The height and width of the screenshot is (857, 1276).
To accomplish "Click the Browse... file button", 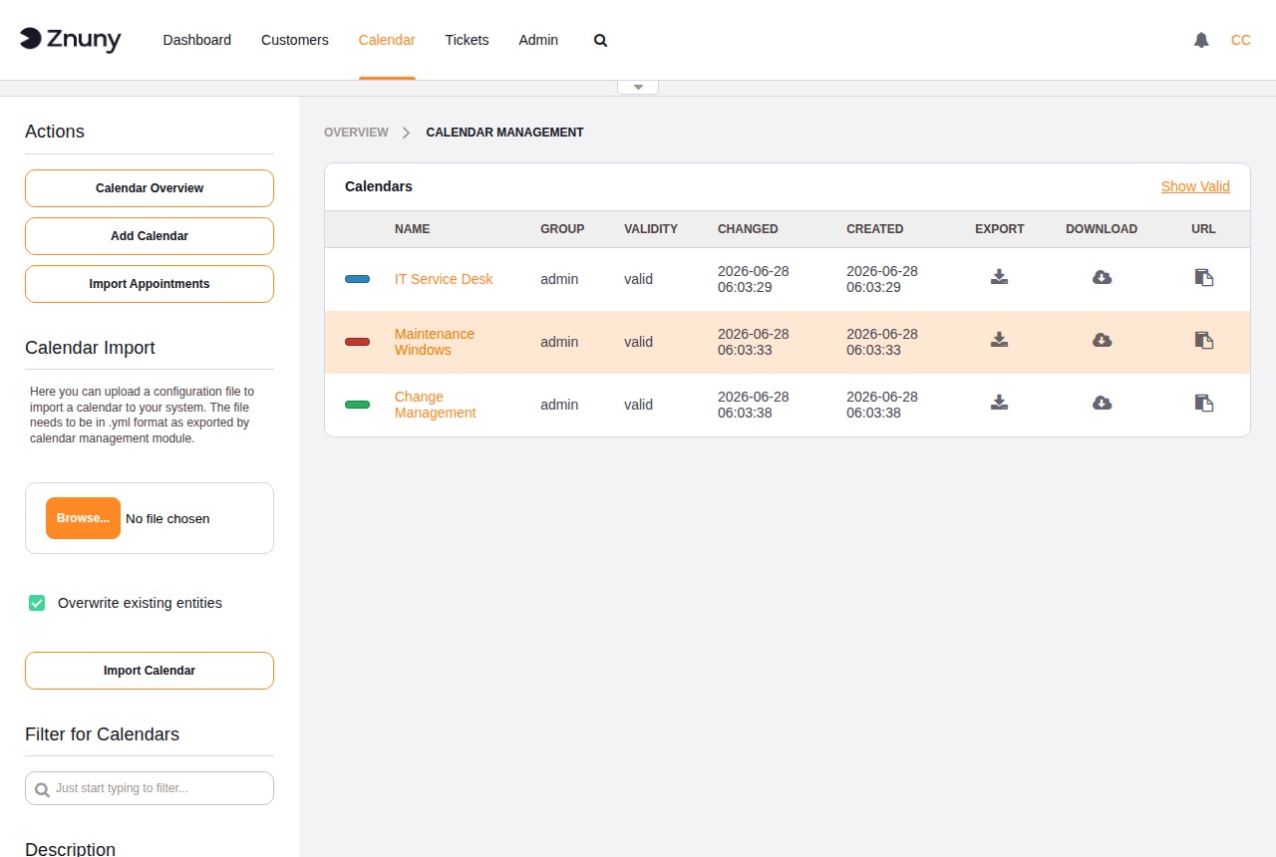I will pyautogui.click(x=83, y=518).
